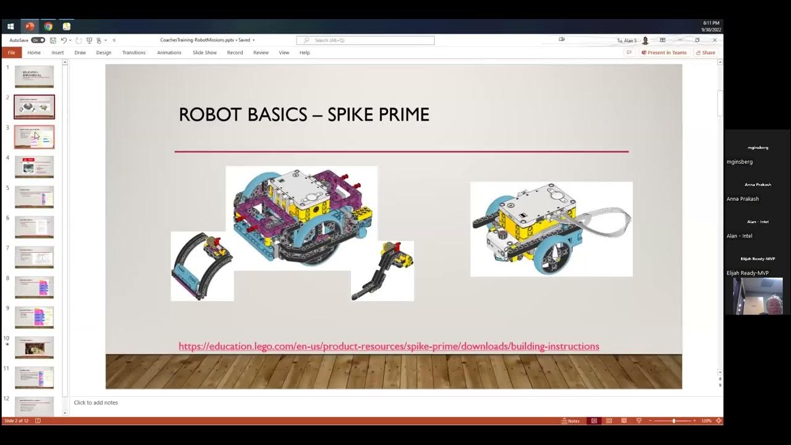Select slide 3 thumbnail

pos(34,137)
